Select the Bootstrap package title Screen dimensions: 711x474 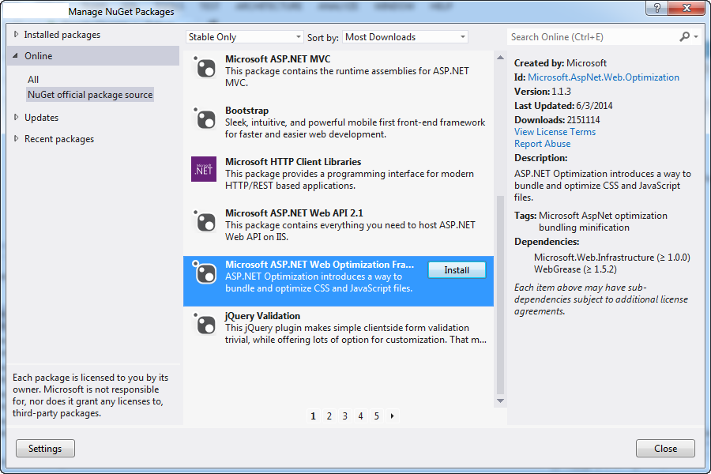point(246,111)
